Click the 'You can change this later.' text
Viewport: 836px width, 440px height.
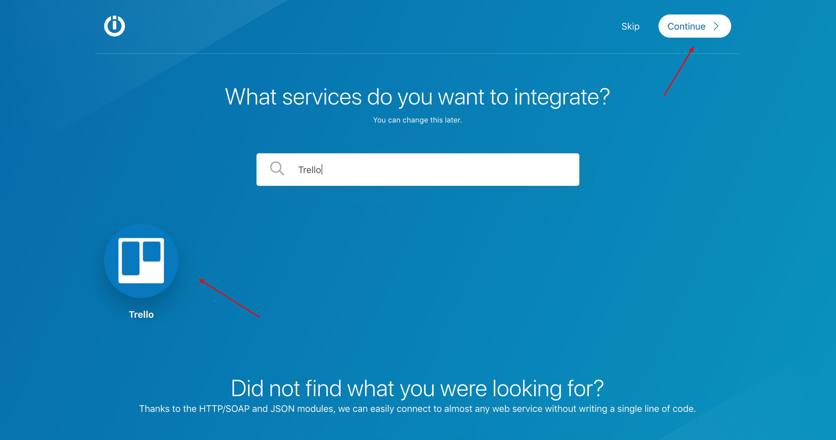(418, 120)
